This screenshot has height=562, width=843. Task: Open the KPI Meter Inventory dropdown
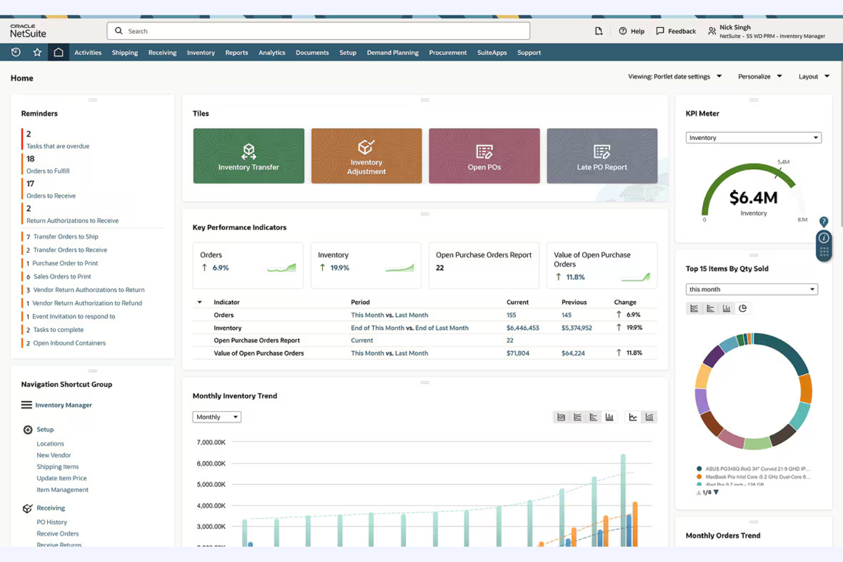pyautogui.click(x=753, y=137)
